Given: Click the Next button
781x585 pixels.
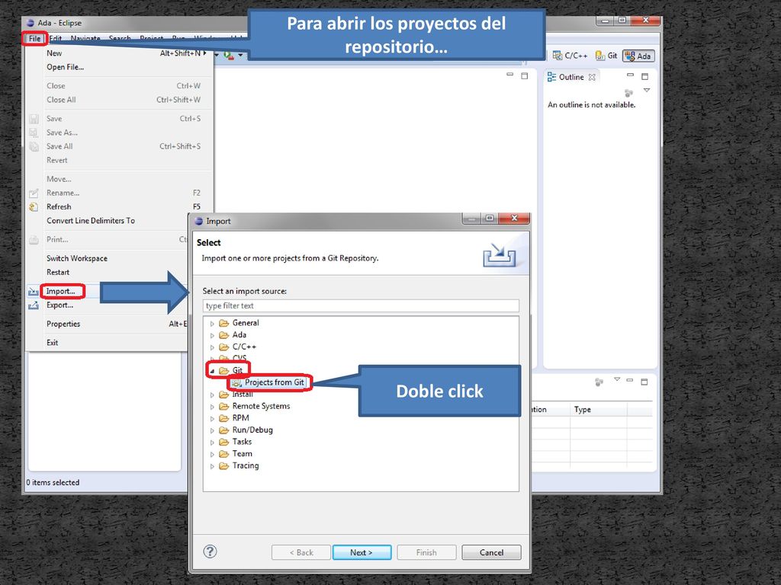Looking at the screenshot, I should (362, 552).
